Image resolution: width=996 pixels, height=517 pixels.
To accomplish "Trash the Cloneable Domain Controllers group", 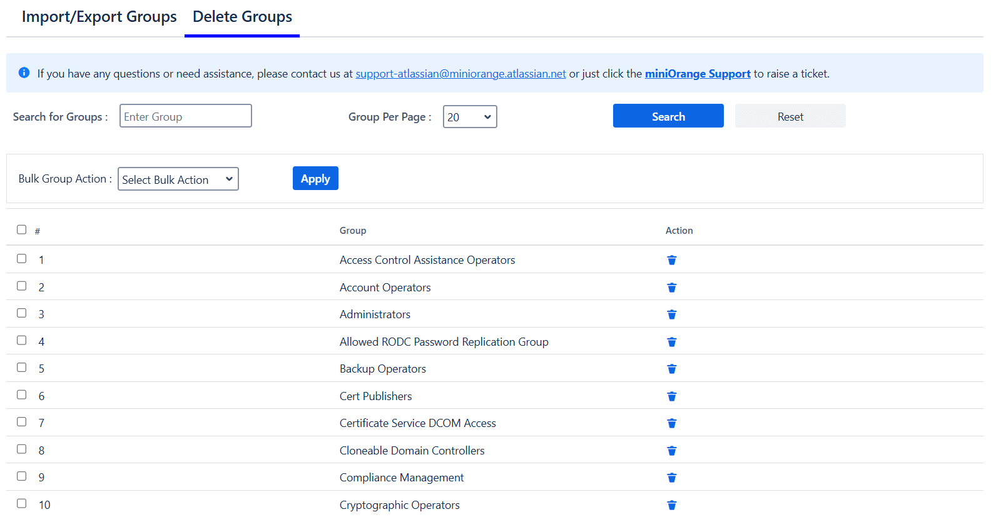I will pyautogui.click(x=671, y=451).
